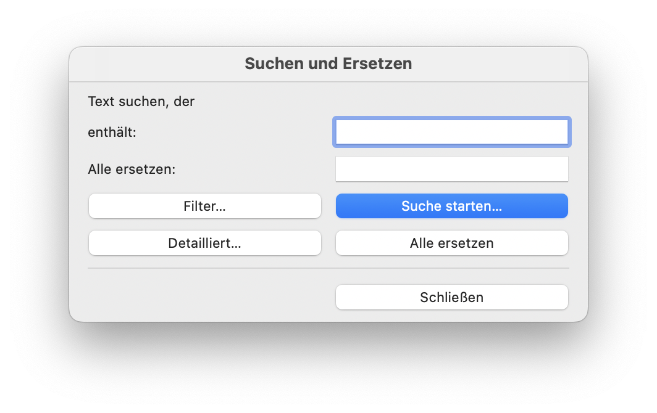Viewport: 657px width, 413px height.
Task: Click the 'Text suchen, der' label
Action: (141, 102)
